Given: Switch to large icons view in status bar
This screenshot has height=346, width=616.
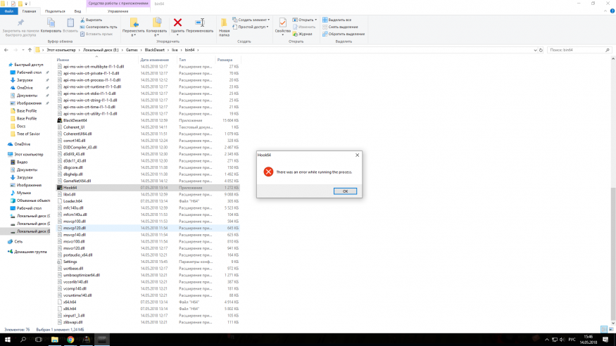Looking at the screenshot, I should coord(611,329).
